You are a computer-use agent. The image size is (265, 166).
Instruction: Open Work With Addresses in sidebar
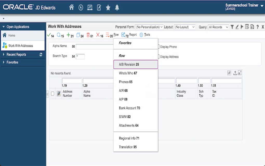(21, 46)
